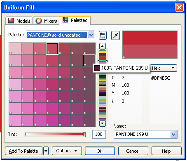
Task: Select the lightest pink swatch in top-left corner
Action: pos(15,49)
